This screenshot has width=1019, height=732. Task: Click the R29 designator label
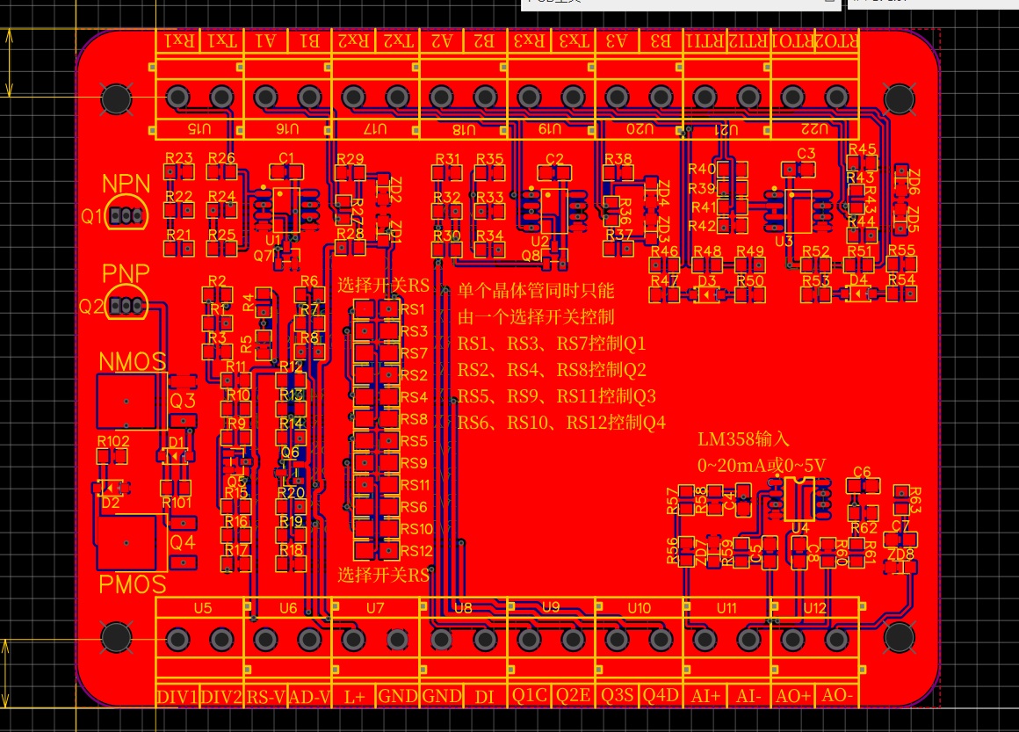pos(351,159)
